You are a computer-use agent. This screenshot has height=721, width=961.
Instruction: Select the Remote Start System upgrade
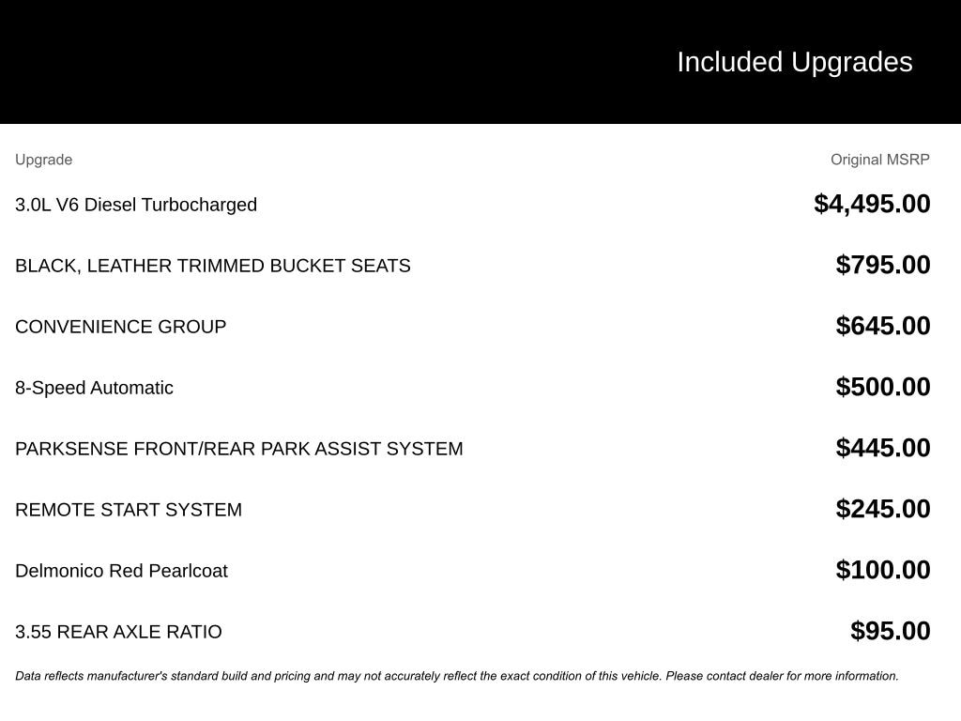coord(129,510)
